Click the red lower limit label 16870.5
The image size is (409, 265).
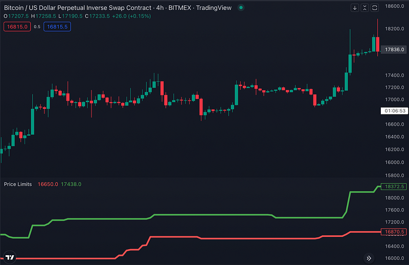click(394, 232)
